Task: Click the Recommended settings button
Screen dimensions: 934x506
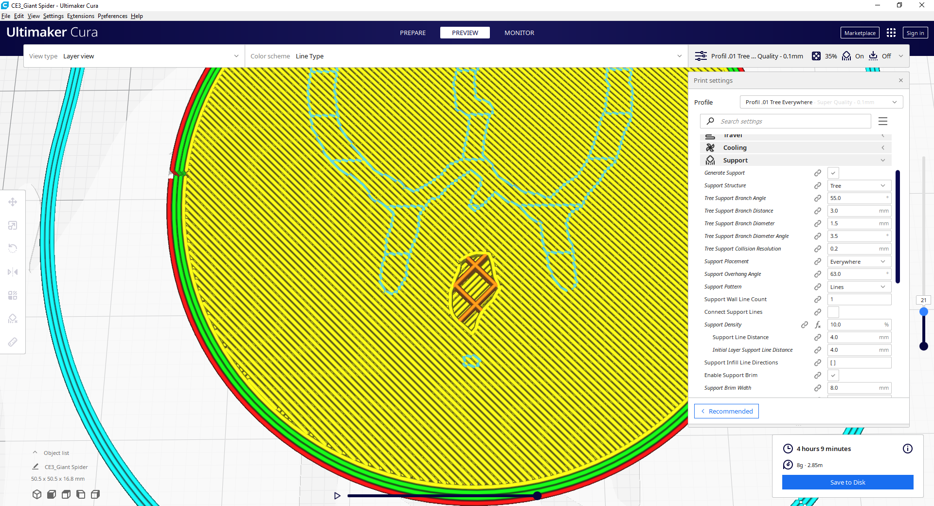Action: 726,411
